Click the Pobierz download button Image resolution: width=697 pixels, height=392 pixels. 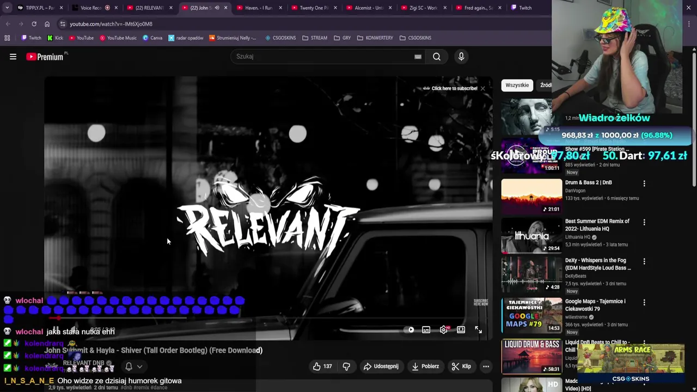[x=425, y=366]
